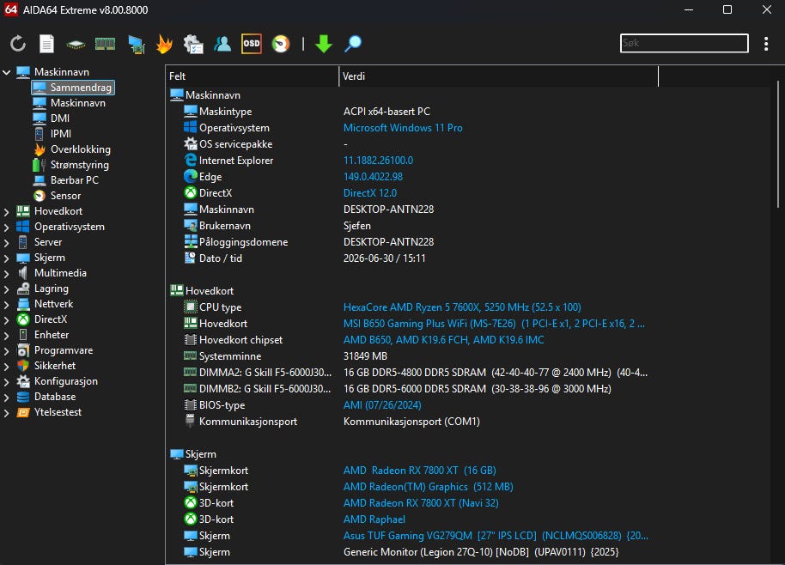785x565 pixels.
Task: Expand the Lagring tree node
Action: (7, 289)
